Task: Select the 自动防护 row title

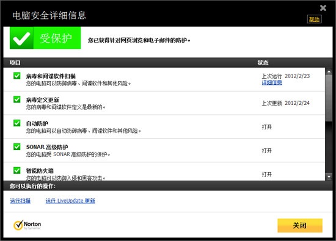Action: [x=37, y=123]
